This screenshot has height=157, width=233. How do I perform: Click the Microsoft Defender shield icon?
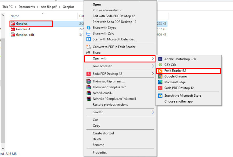click(89, 39)
